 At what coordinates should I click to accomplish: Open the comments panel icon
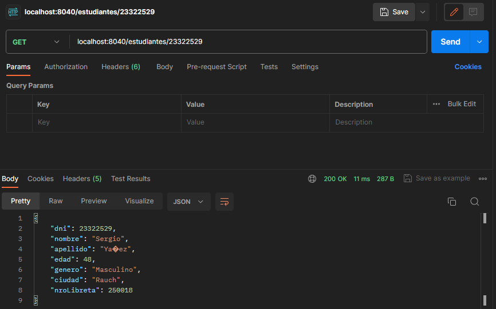coord(473,12)
